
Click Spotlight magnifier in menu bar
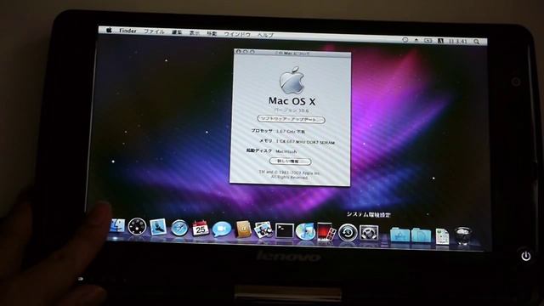tap(477, 42)
